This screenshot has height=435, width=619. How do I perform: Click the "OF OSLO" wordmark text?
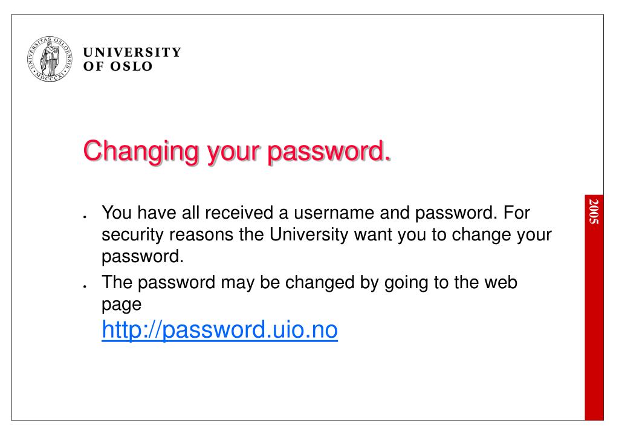tap(118, 66)
